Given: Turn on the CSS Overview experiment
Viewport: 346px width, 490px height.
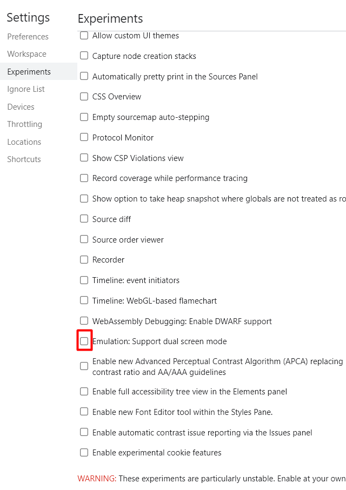Looking at the screenshot, I should point(84,96).
